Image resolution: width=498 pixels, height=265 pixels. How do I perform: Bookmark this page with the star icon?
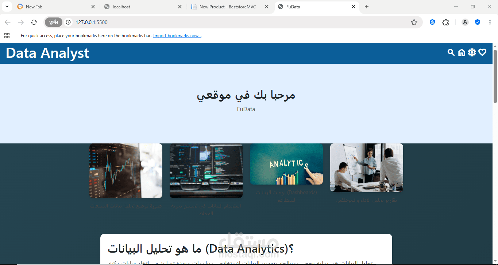pyautogui.click(x=414, y=22)
